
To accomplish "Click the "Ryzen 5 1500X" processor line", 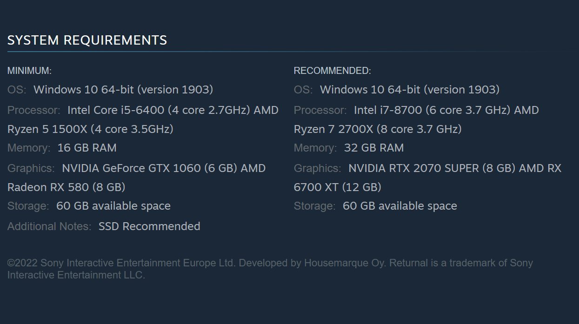I will pyautogui.click(x=90, y=129).
